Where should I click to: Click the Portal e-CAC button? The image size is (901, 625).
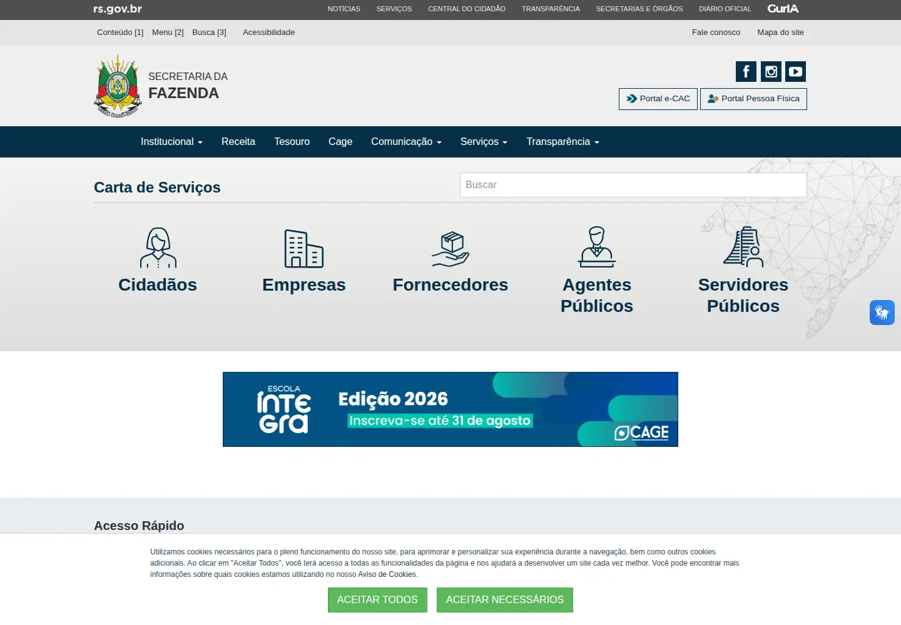click(658, 99)
